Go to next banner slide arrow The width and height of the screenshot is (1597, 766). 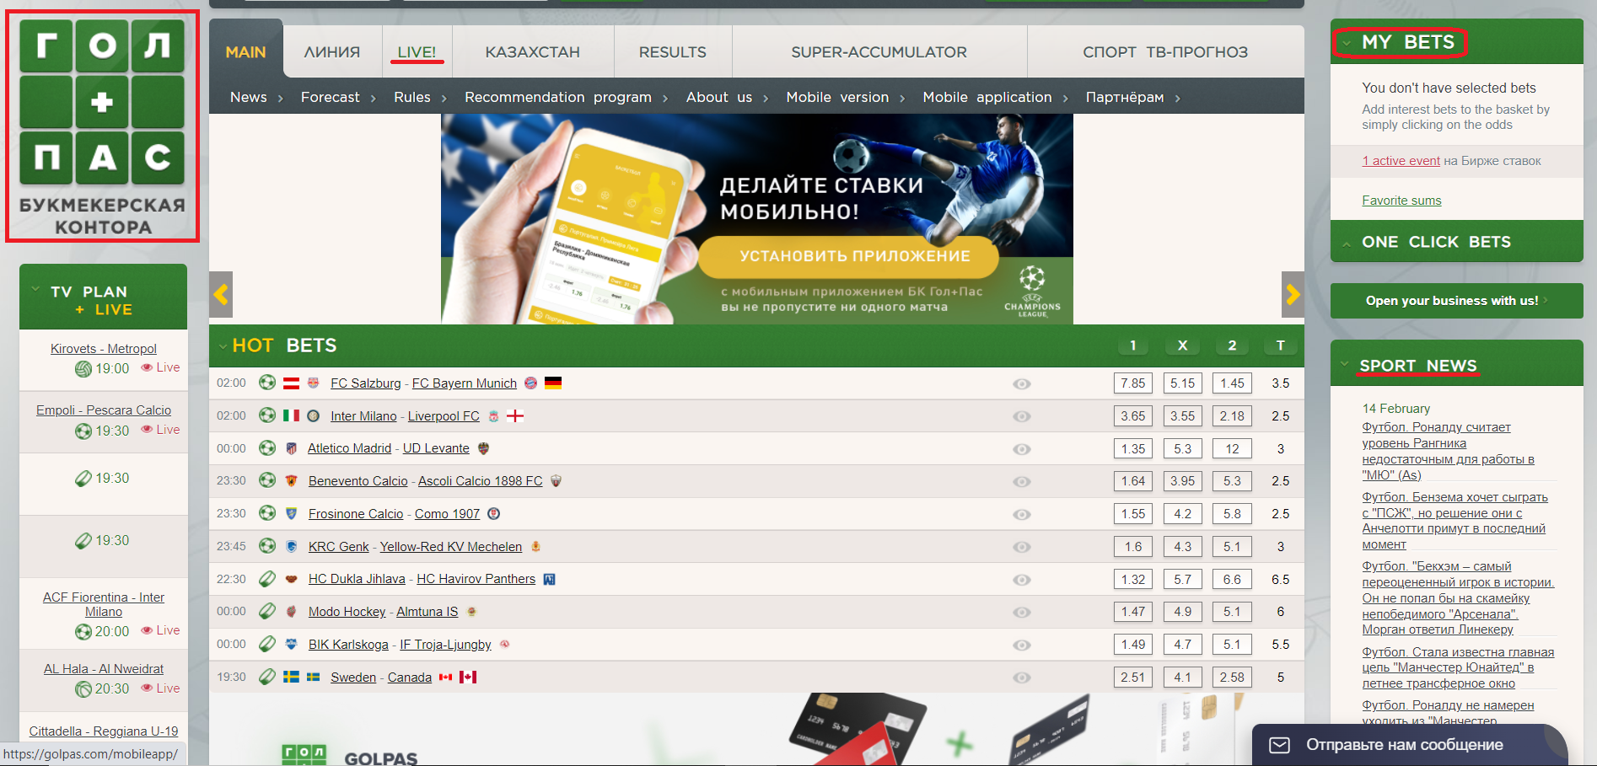pyautogui.click(x=1293, y=295)
